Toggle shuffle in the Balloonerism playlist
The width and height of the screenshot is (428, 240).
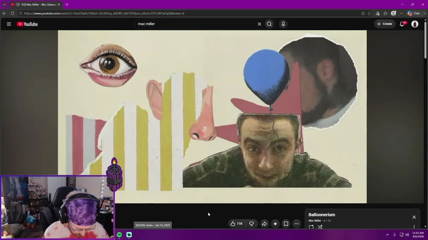320,227
